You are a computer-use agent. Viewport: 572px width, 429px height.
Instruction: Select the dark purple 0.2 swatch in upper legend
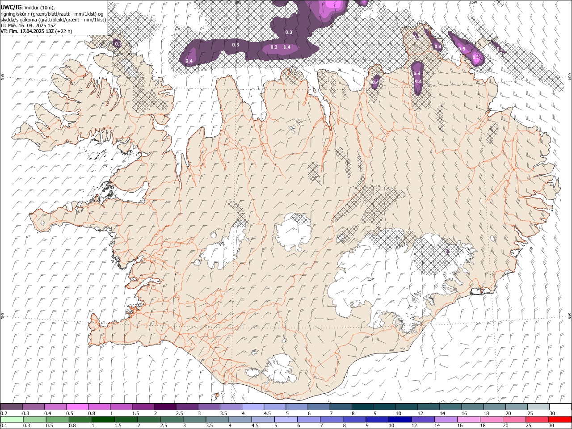(11, 407)
